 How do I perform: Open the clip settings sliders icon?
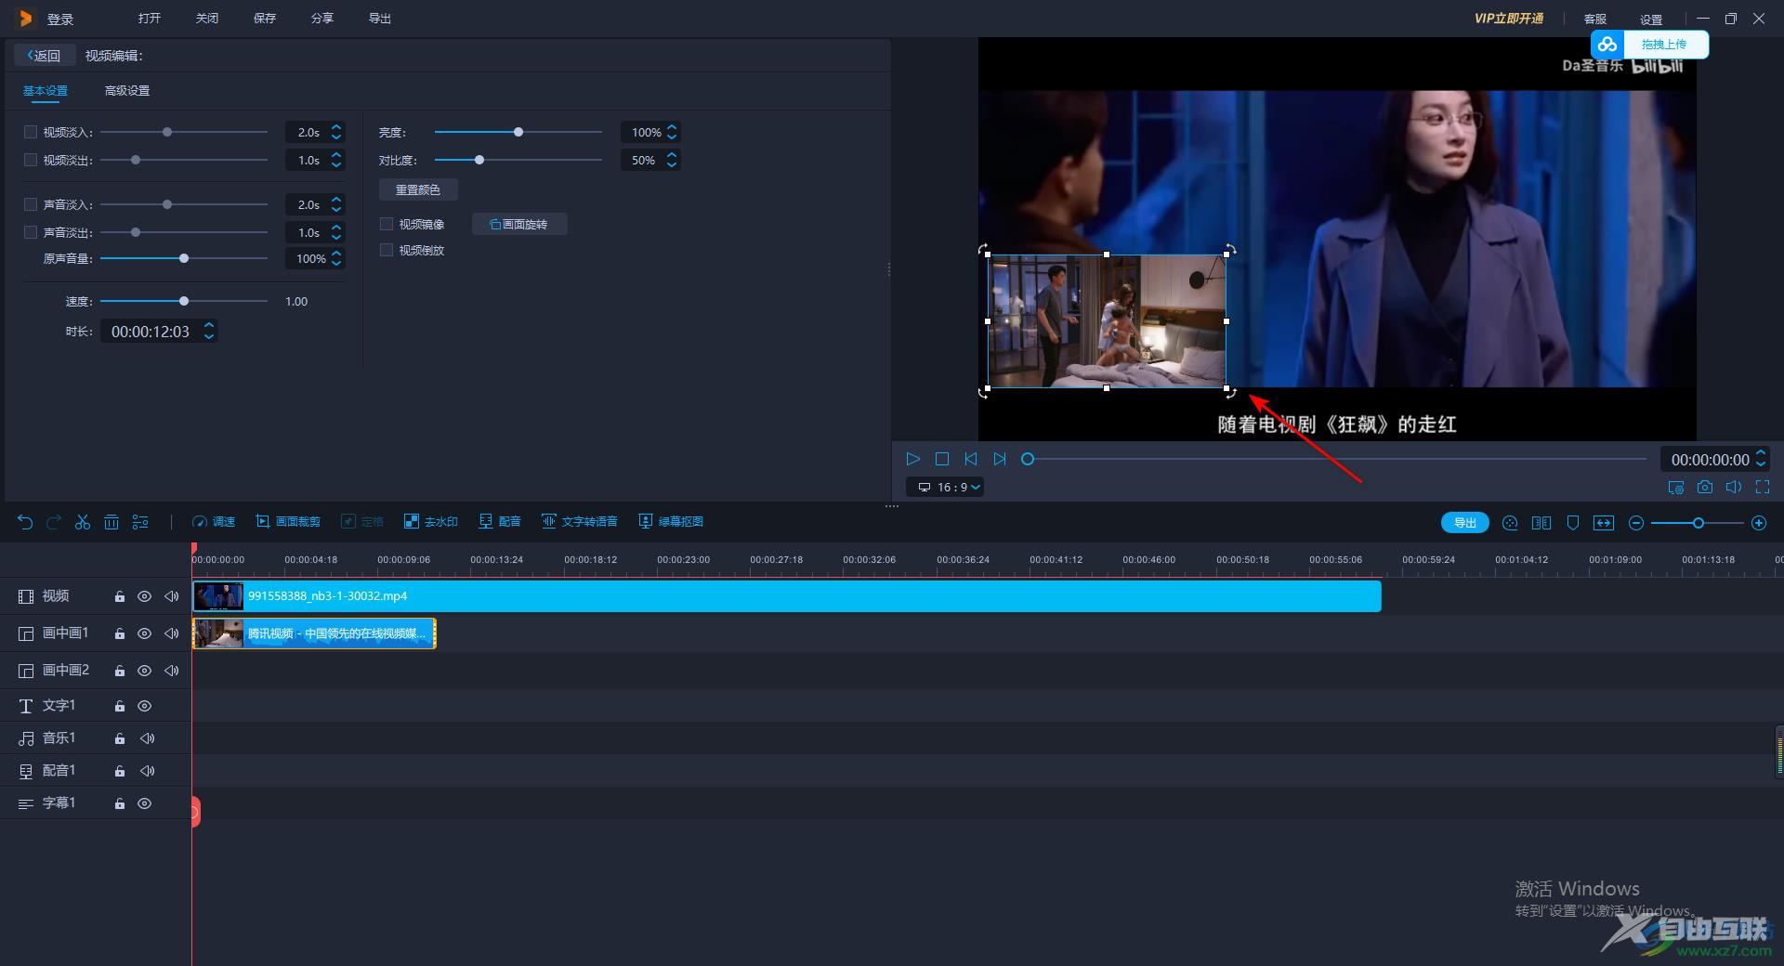click(140, 522)
